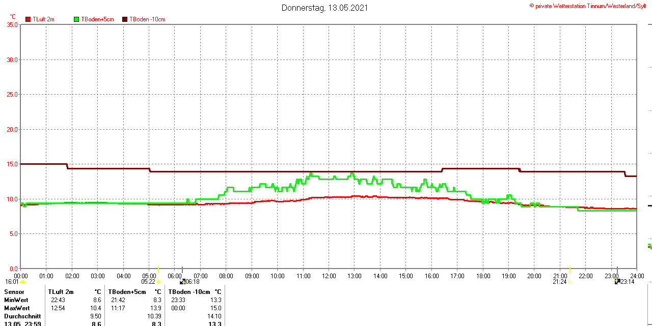
Task: Click the half-sun icon next to 16:01
Action: coord(22,282)
